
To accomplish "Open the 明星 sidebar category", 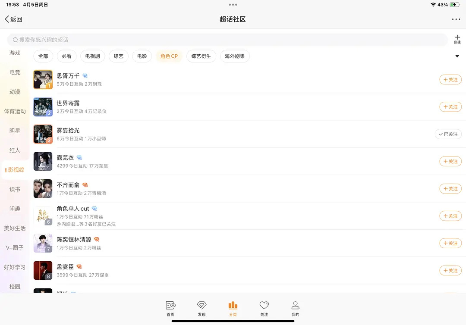I will click(x=15, y=131).
